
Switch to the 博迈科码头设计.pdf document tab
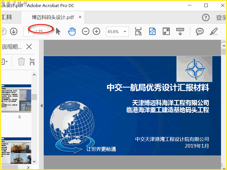53,17
